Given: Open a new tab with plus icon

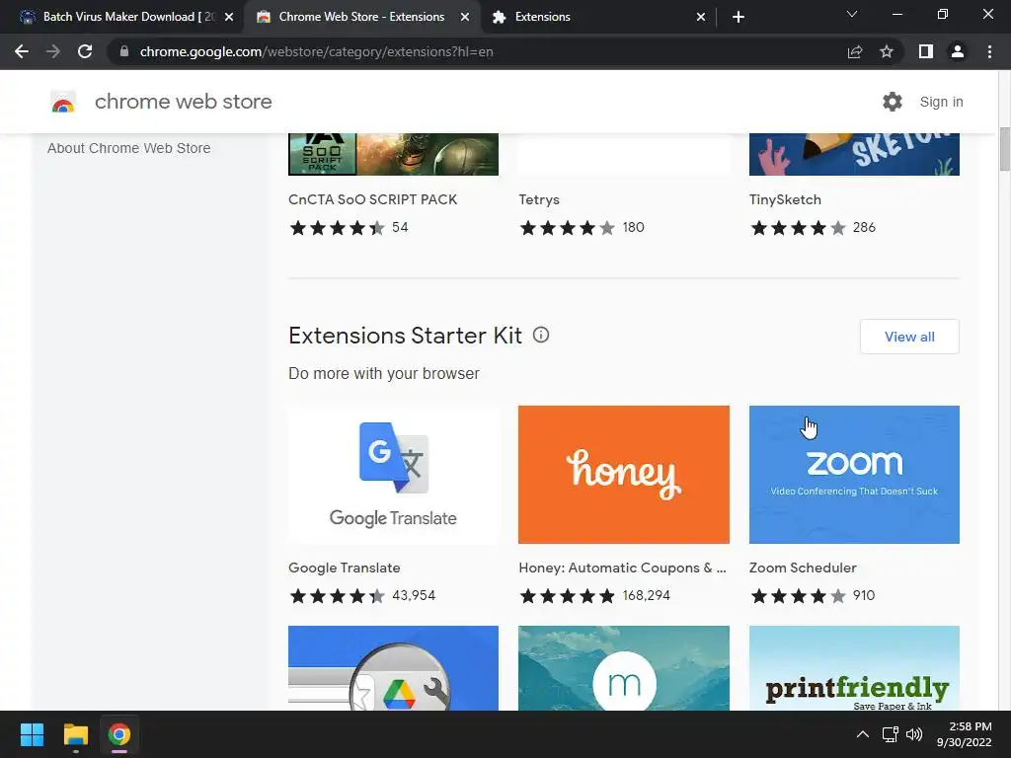Looking at the screenshot, I should coord(739,17).
